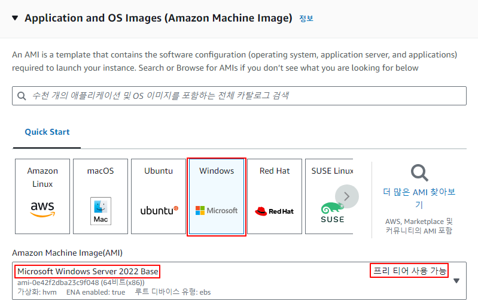The image size is (478, 300).
Task: Click the SUSE chameleon logo icon
Action: (x=332, y=213)
